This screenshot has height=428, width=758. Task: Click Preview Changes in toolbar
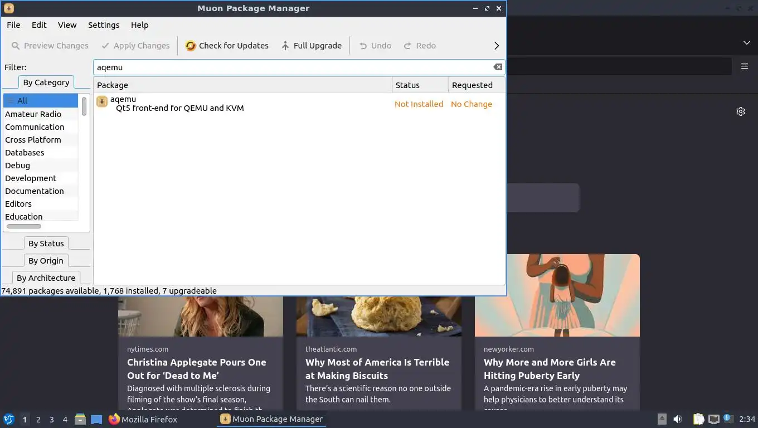[x=50, y=46]
